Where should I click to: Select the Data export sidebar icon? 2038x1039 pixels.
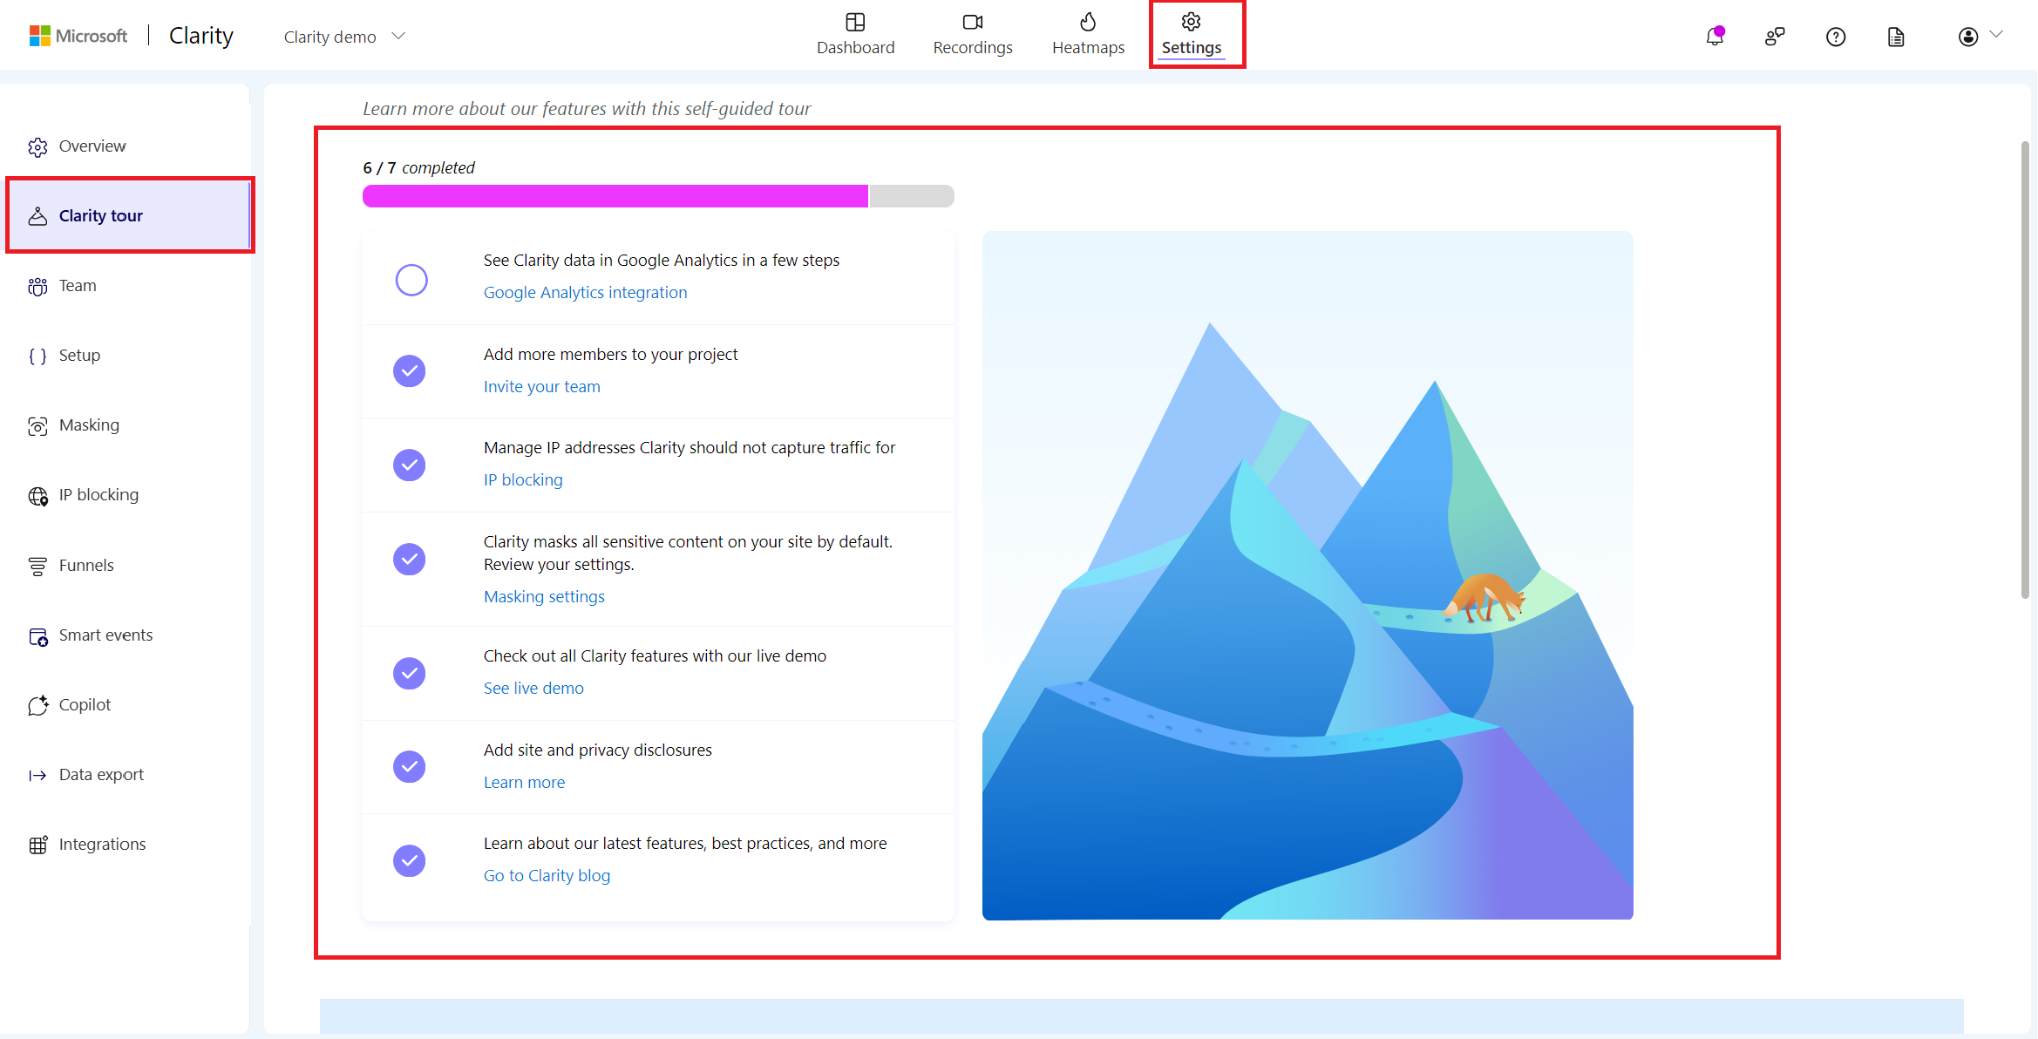tap(37, 774)
